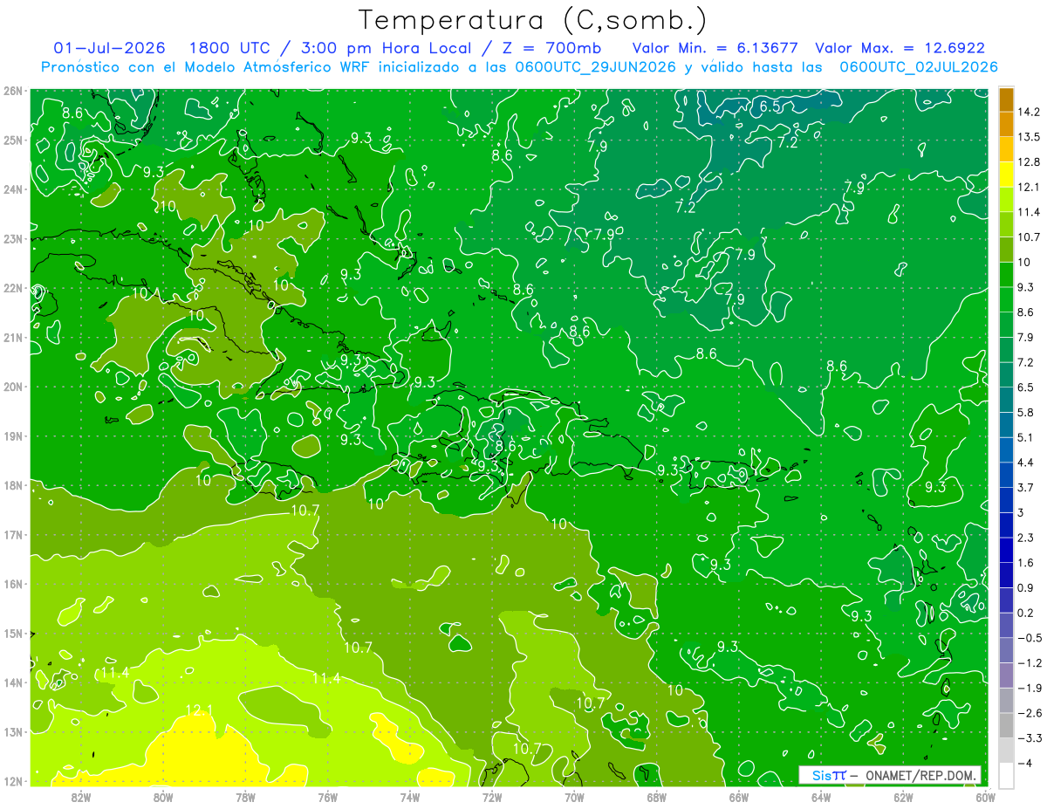Click the color scale label "14.2"

pyautogui.click(x=1028, y=112)
